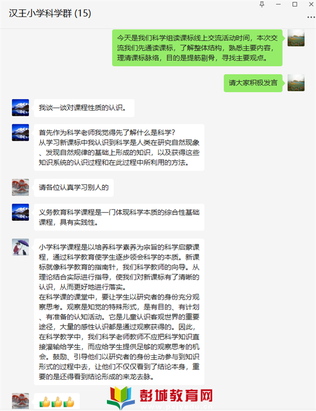The height and width of the screenshot is (411, 316).
Task: Maximize the chat window
Action: click(295, 4)
